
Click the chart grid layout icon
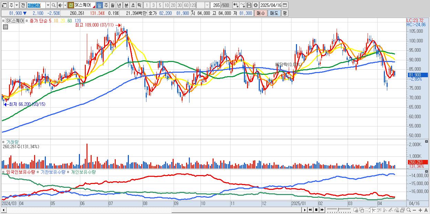356,210
